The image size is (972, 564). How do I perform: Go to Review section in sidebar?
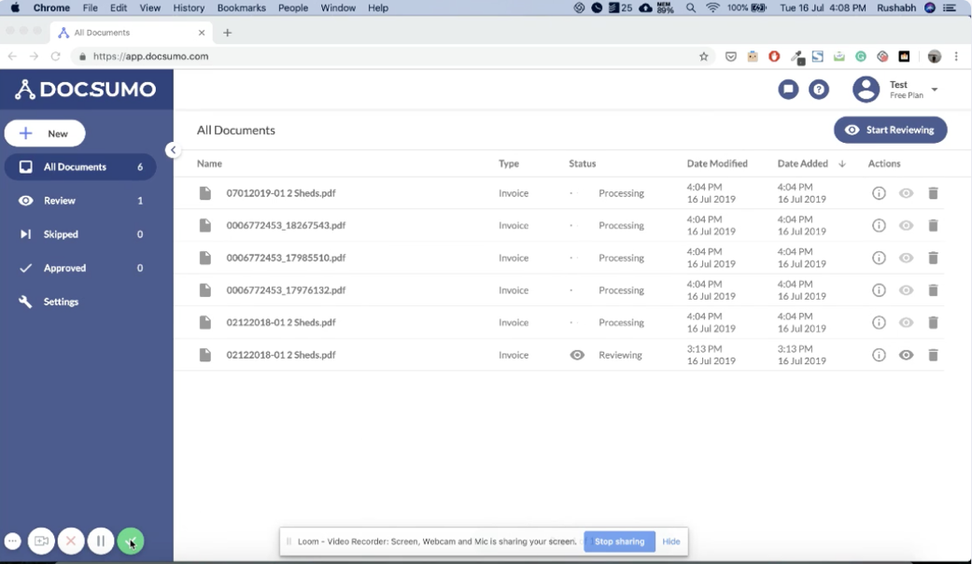[x=80, y=201]
